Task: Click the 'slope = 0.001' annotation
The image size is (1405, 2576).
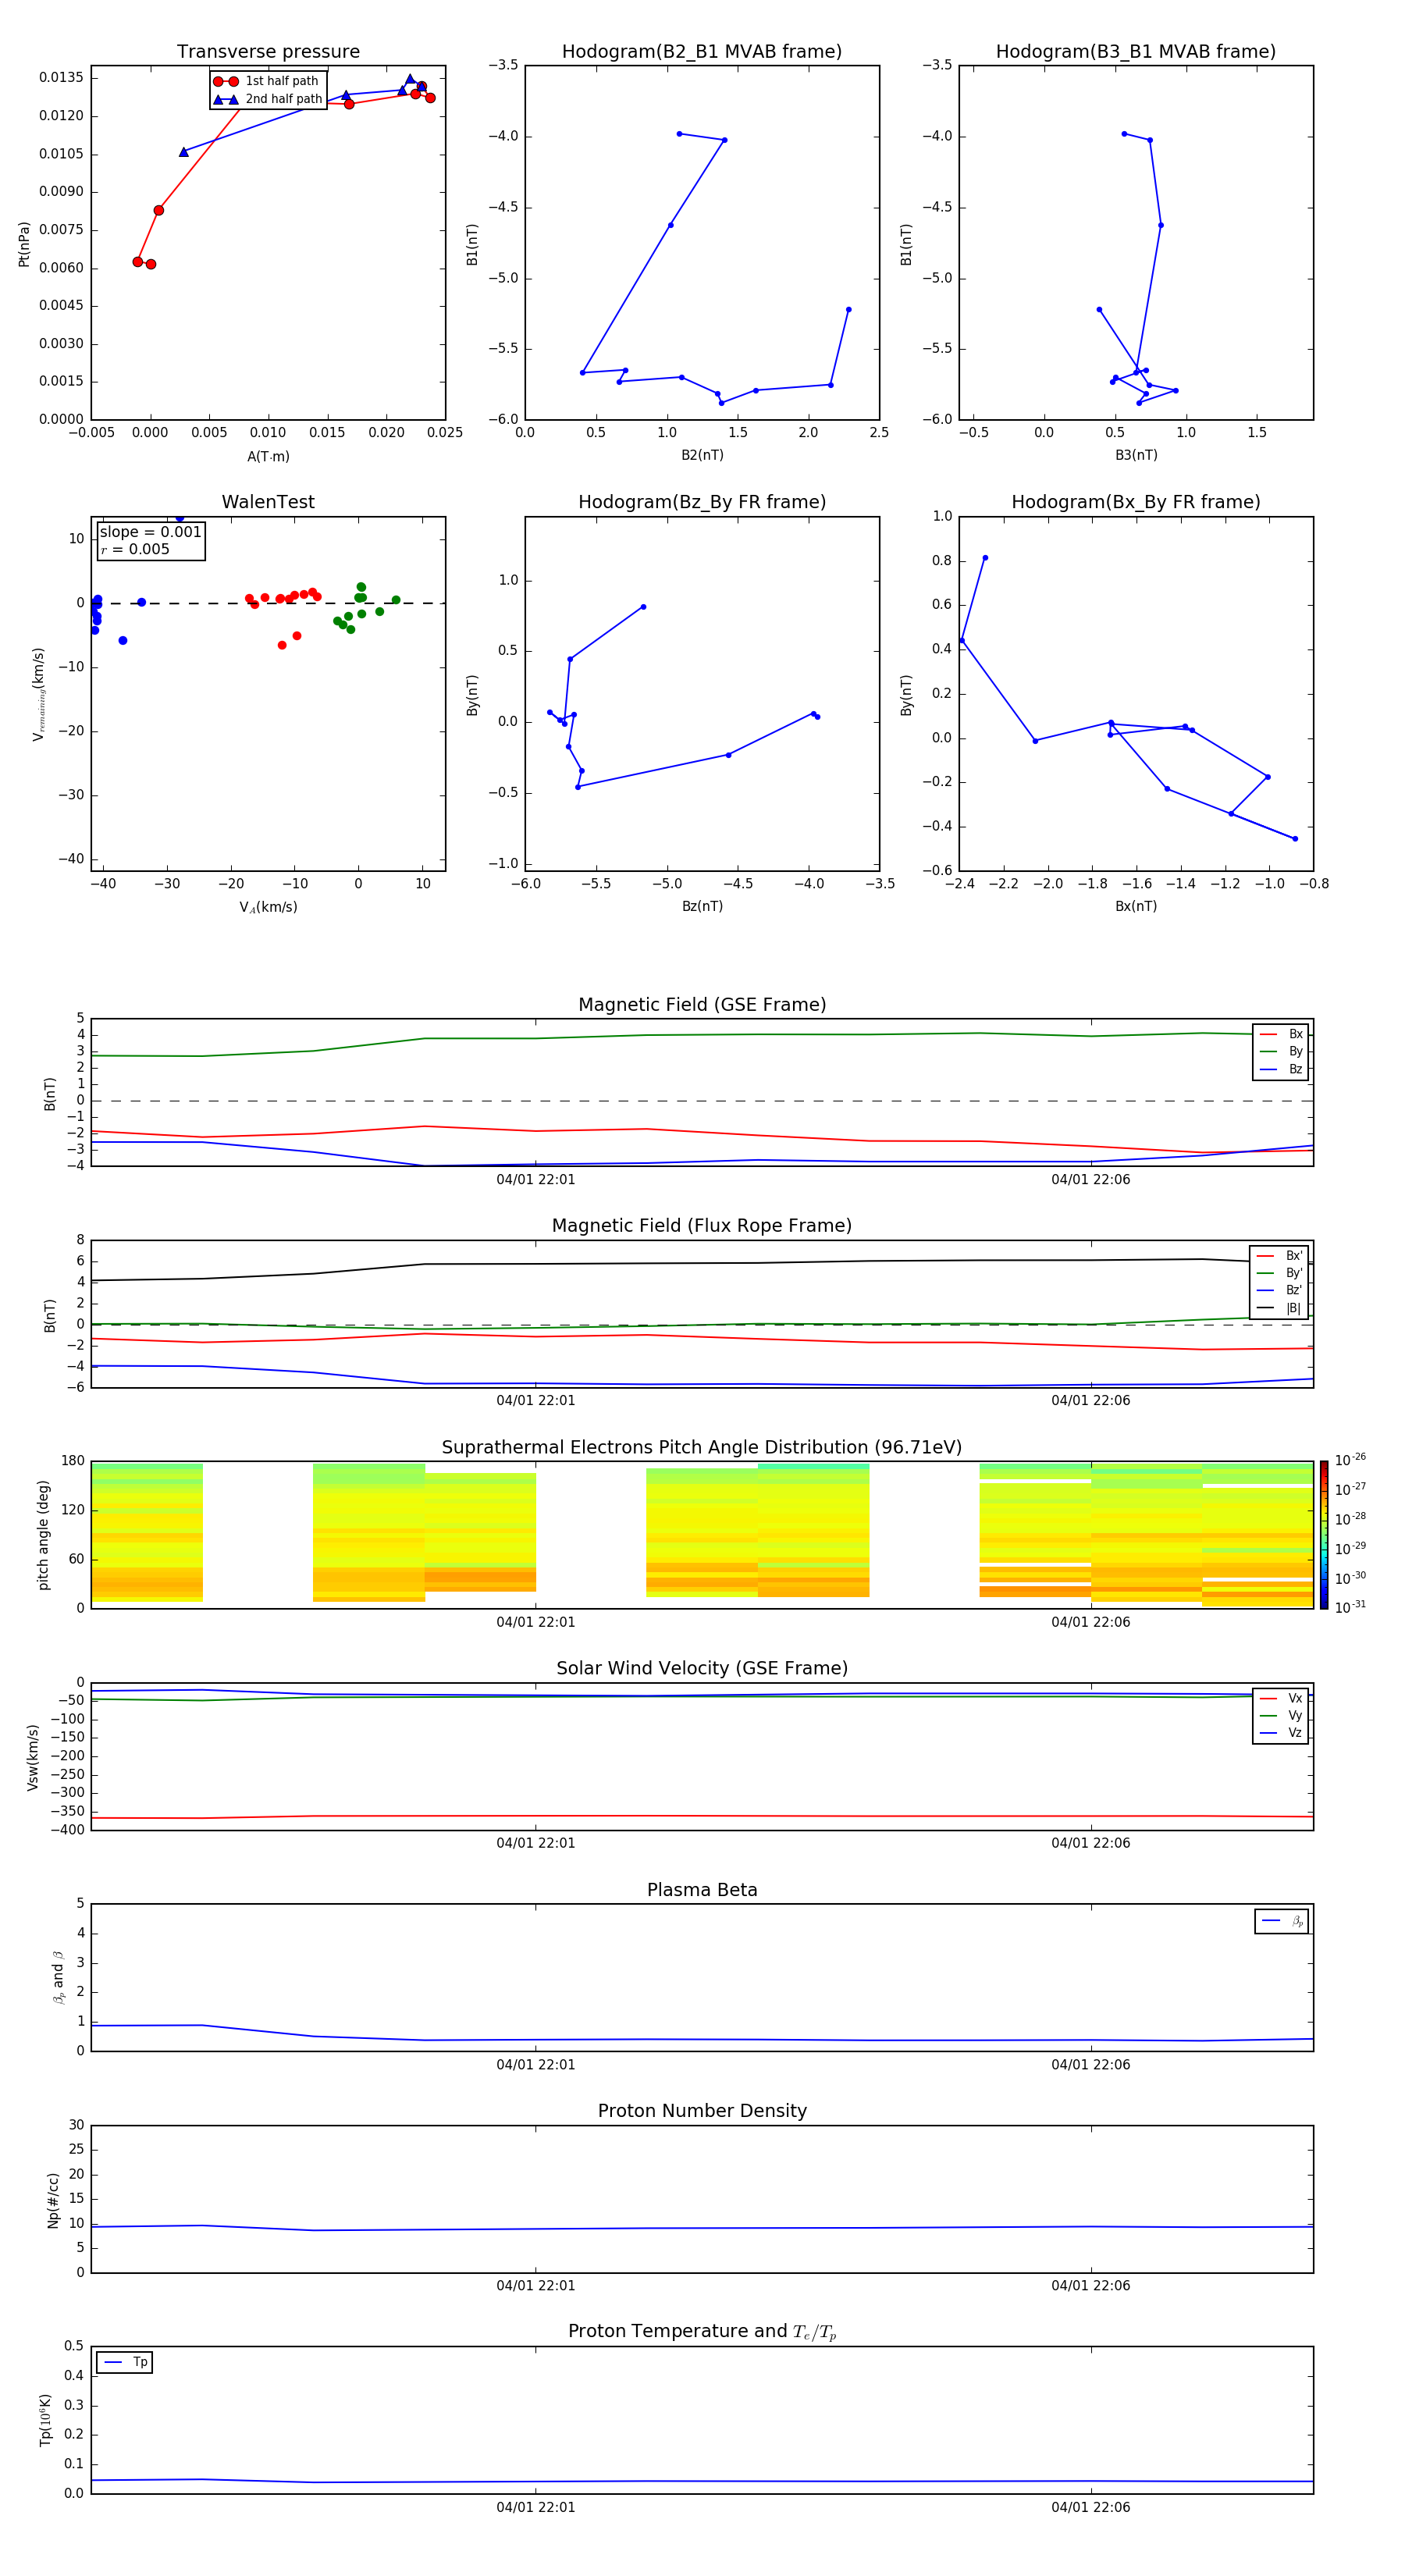Action: coord(150,532)
